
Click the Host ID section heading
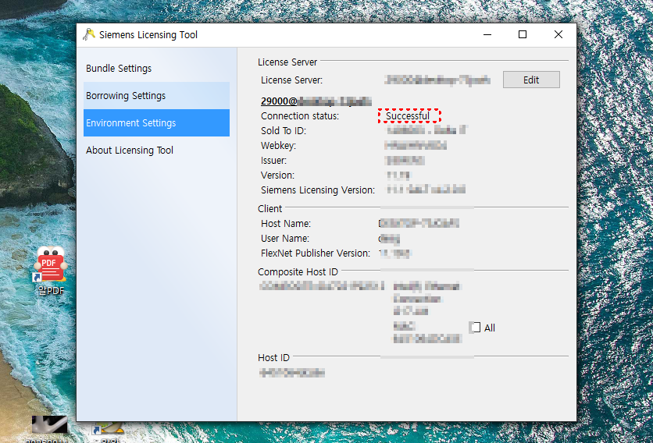click(x=273, y=358)
